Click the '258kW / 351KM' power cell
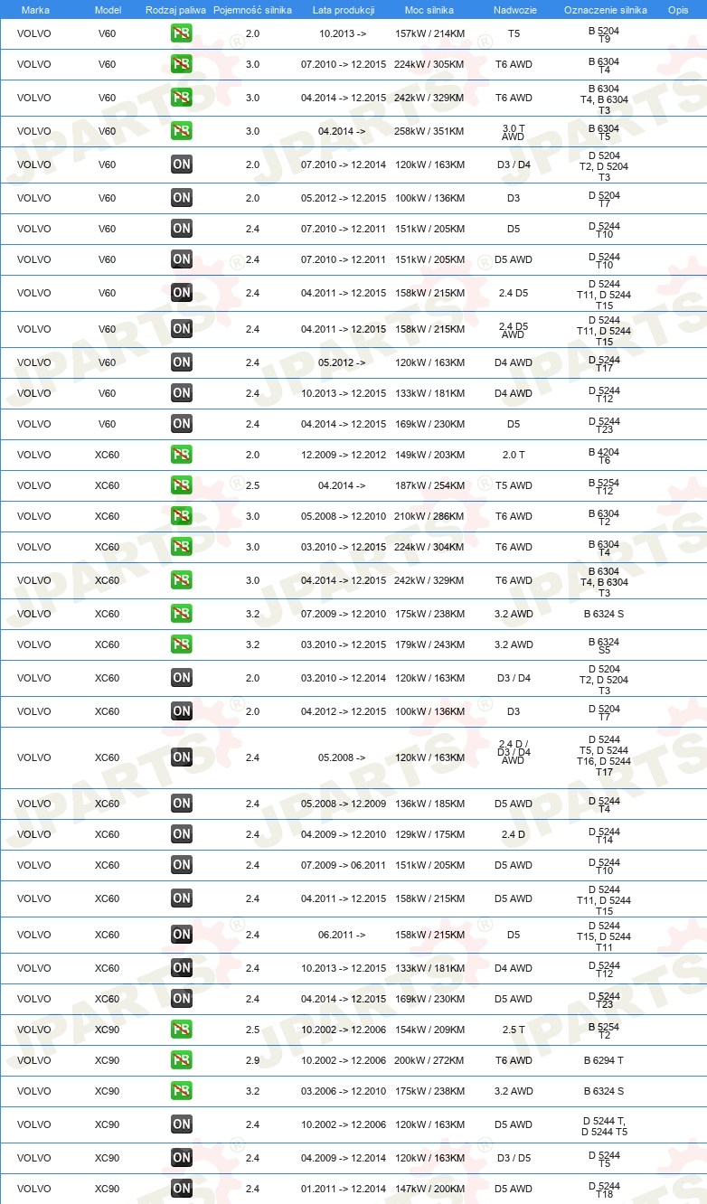Image resolution: width=707 pixels, height=1204 pixels. click(x=429, y=131)
